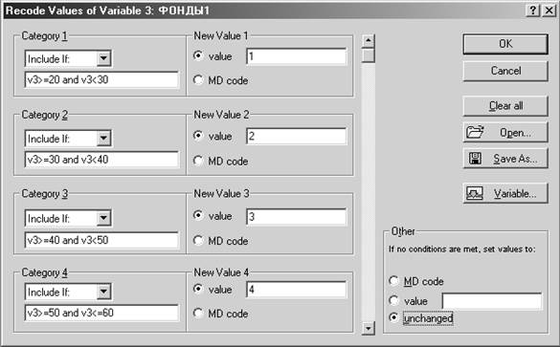Click the OK button

(505, 44)
